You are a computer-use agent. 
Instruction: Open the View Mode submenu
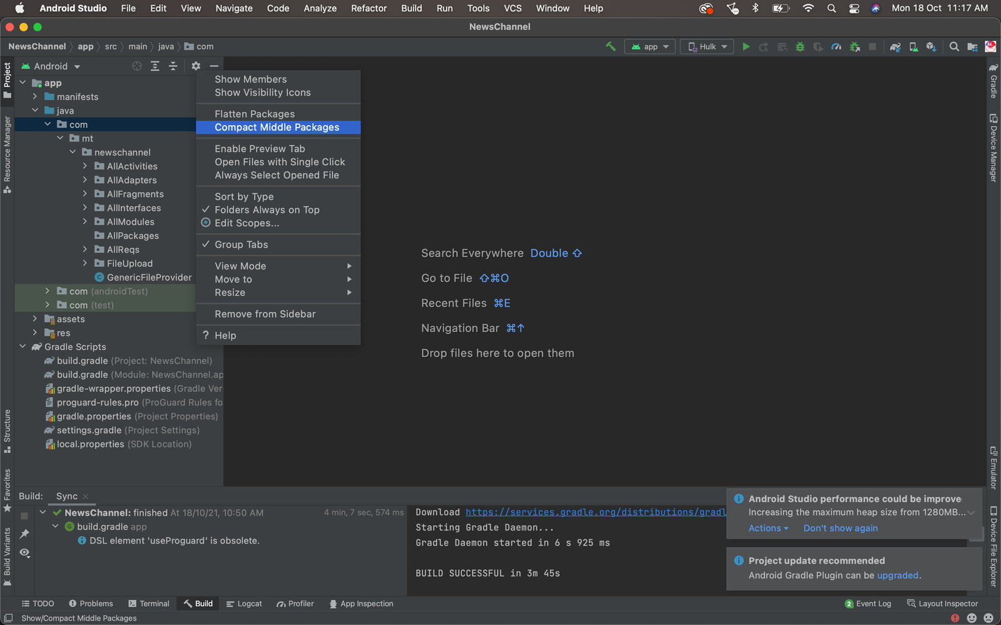[278, 266]
